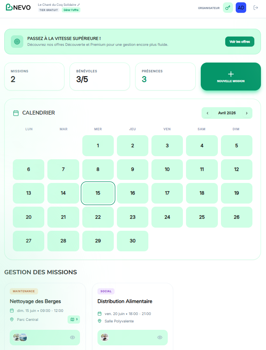Image resolution: width=266 pixels, height=350 pixels.
Task: Create a new mission with Nouvelle Mission
Action: click(x=231, y=77)
